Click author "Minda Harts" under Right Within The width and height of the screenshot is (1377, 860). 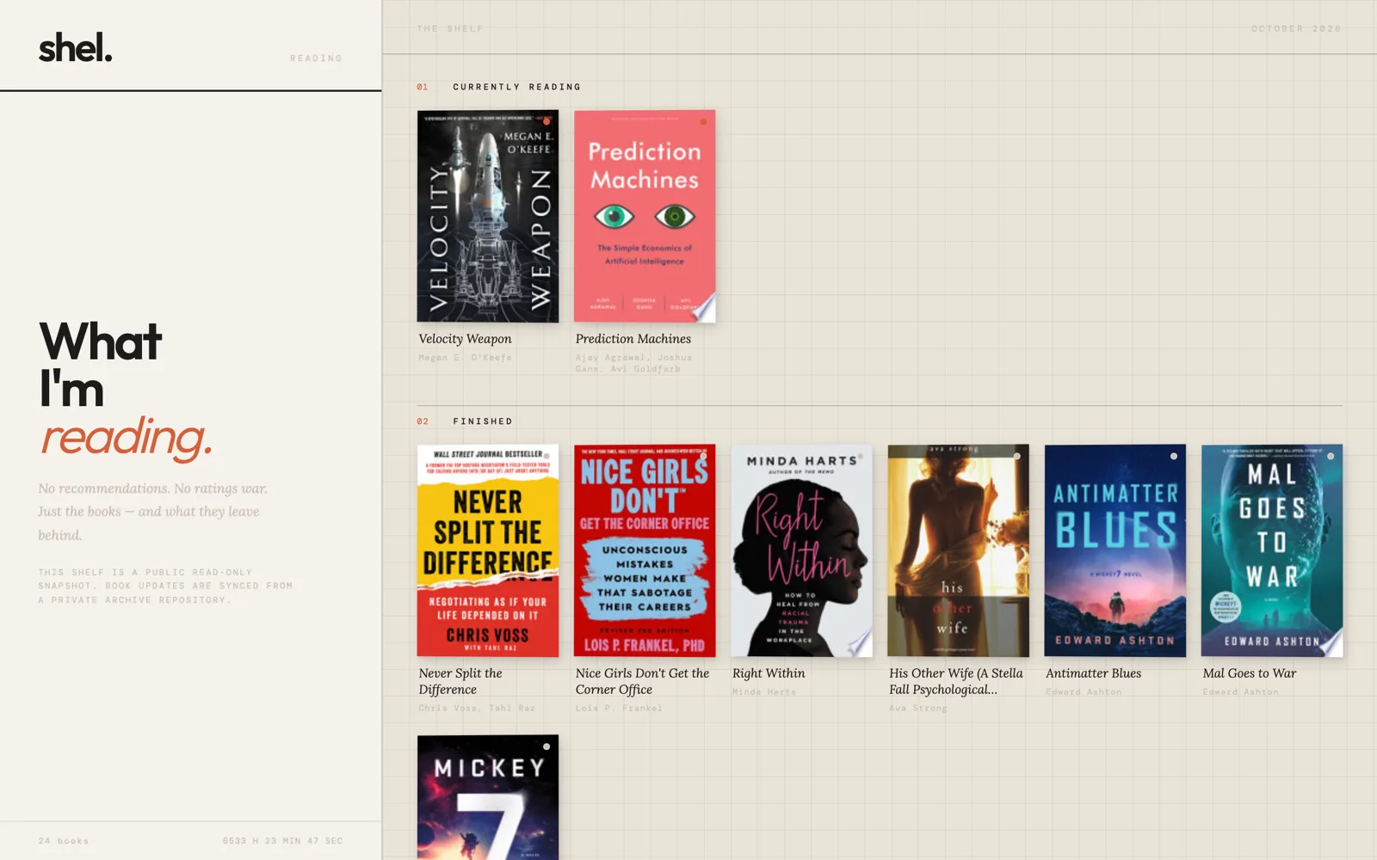(x=764, y=692)
